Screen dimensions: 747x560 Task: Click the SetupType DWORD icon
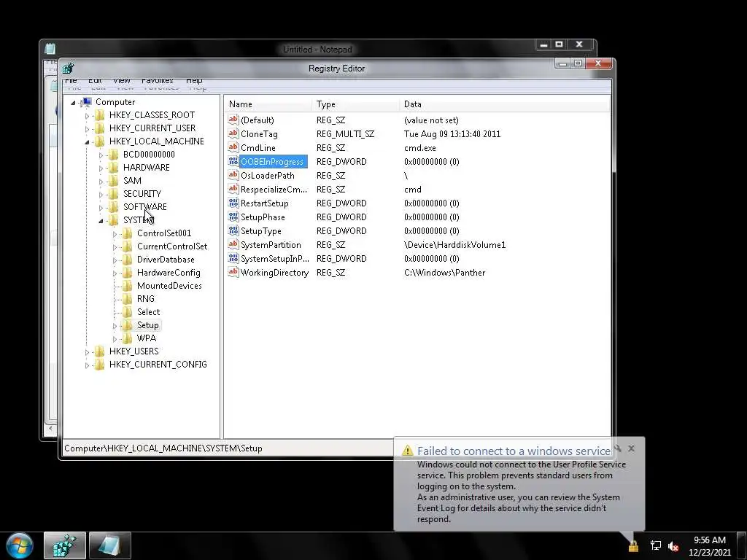pos(233,230)
